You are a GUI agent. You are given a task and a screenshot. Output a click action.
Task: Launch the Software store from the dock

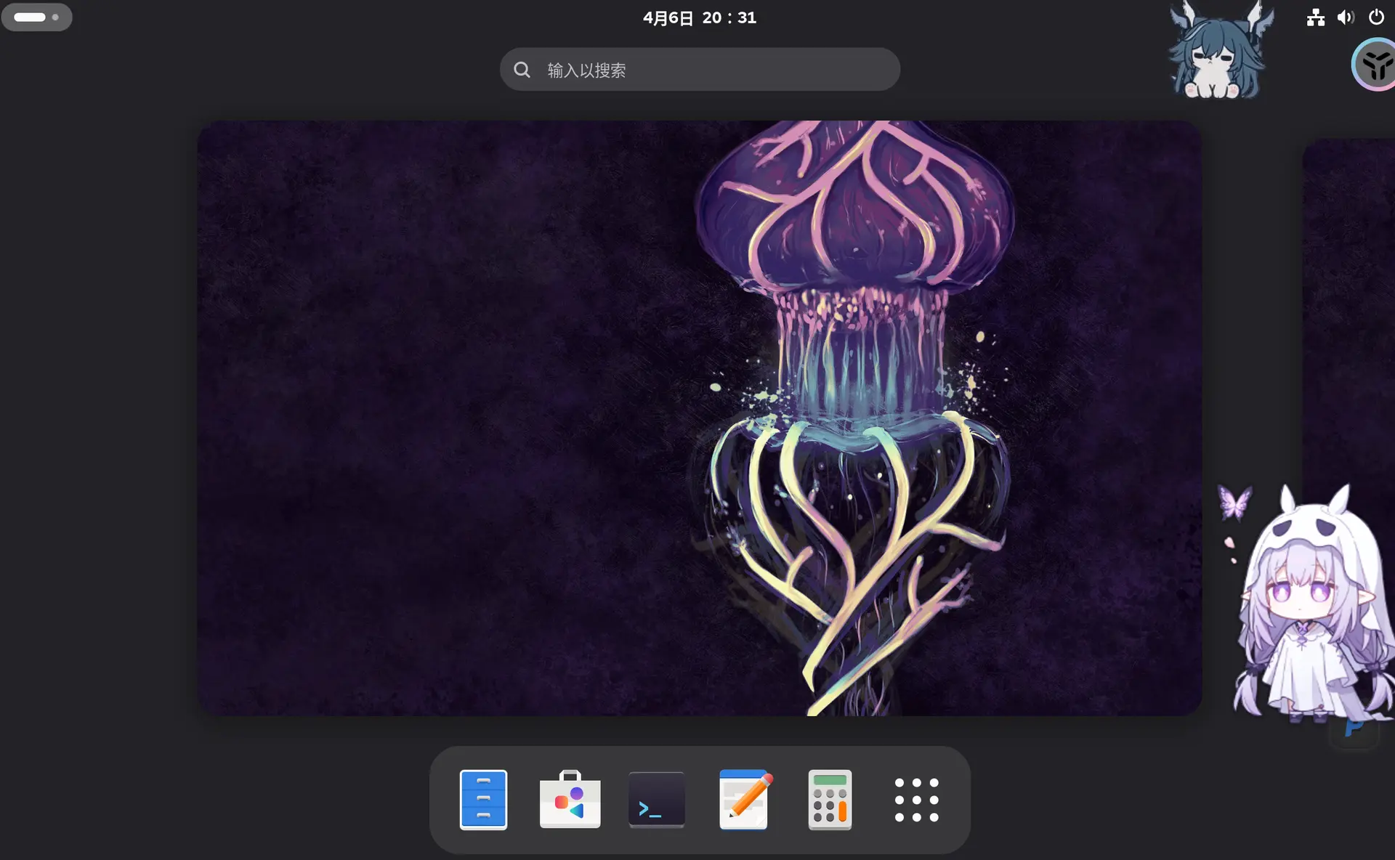point(570,800)
